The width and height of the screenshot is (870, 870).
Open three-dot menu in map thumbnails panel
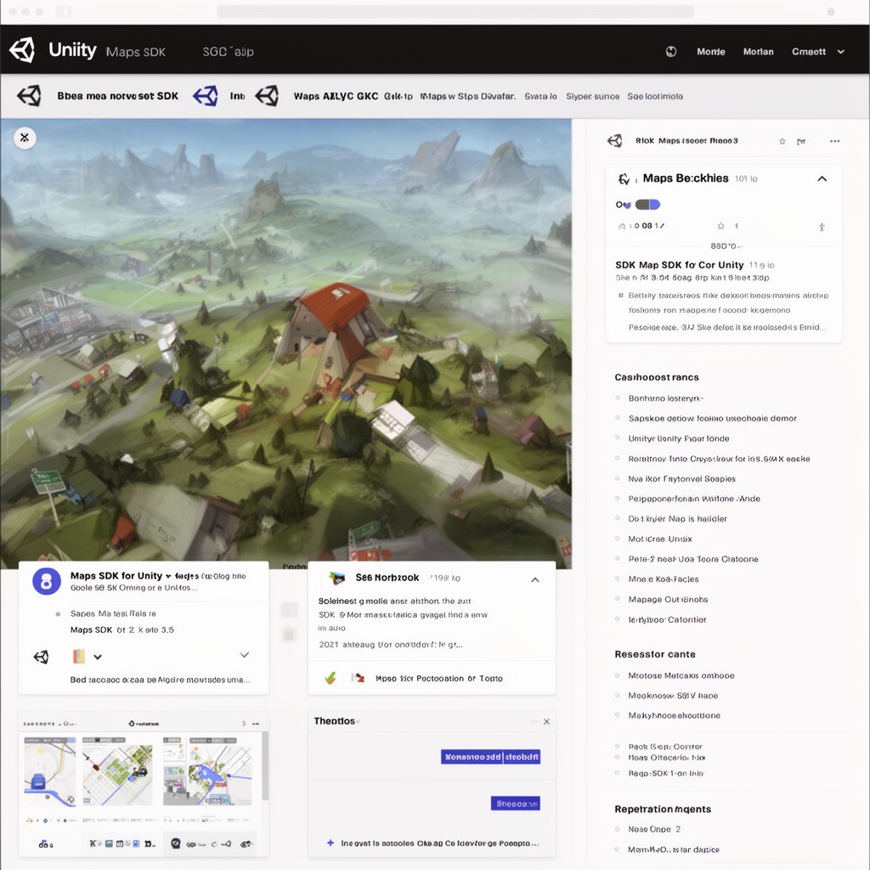(x=256, y=724)
